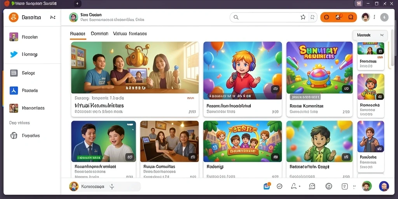
Task: Click badge icon on Sunuay thumbnail
Action: pyautogui.click(x=346, y=89)
